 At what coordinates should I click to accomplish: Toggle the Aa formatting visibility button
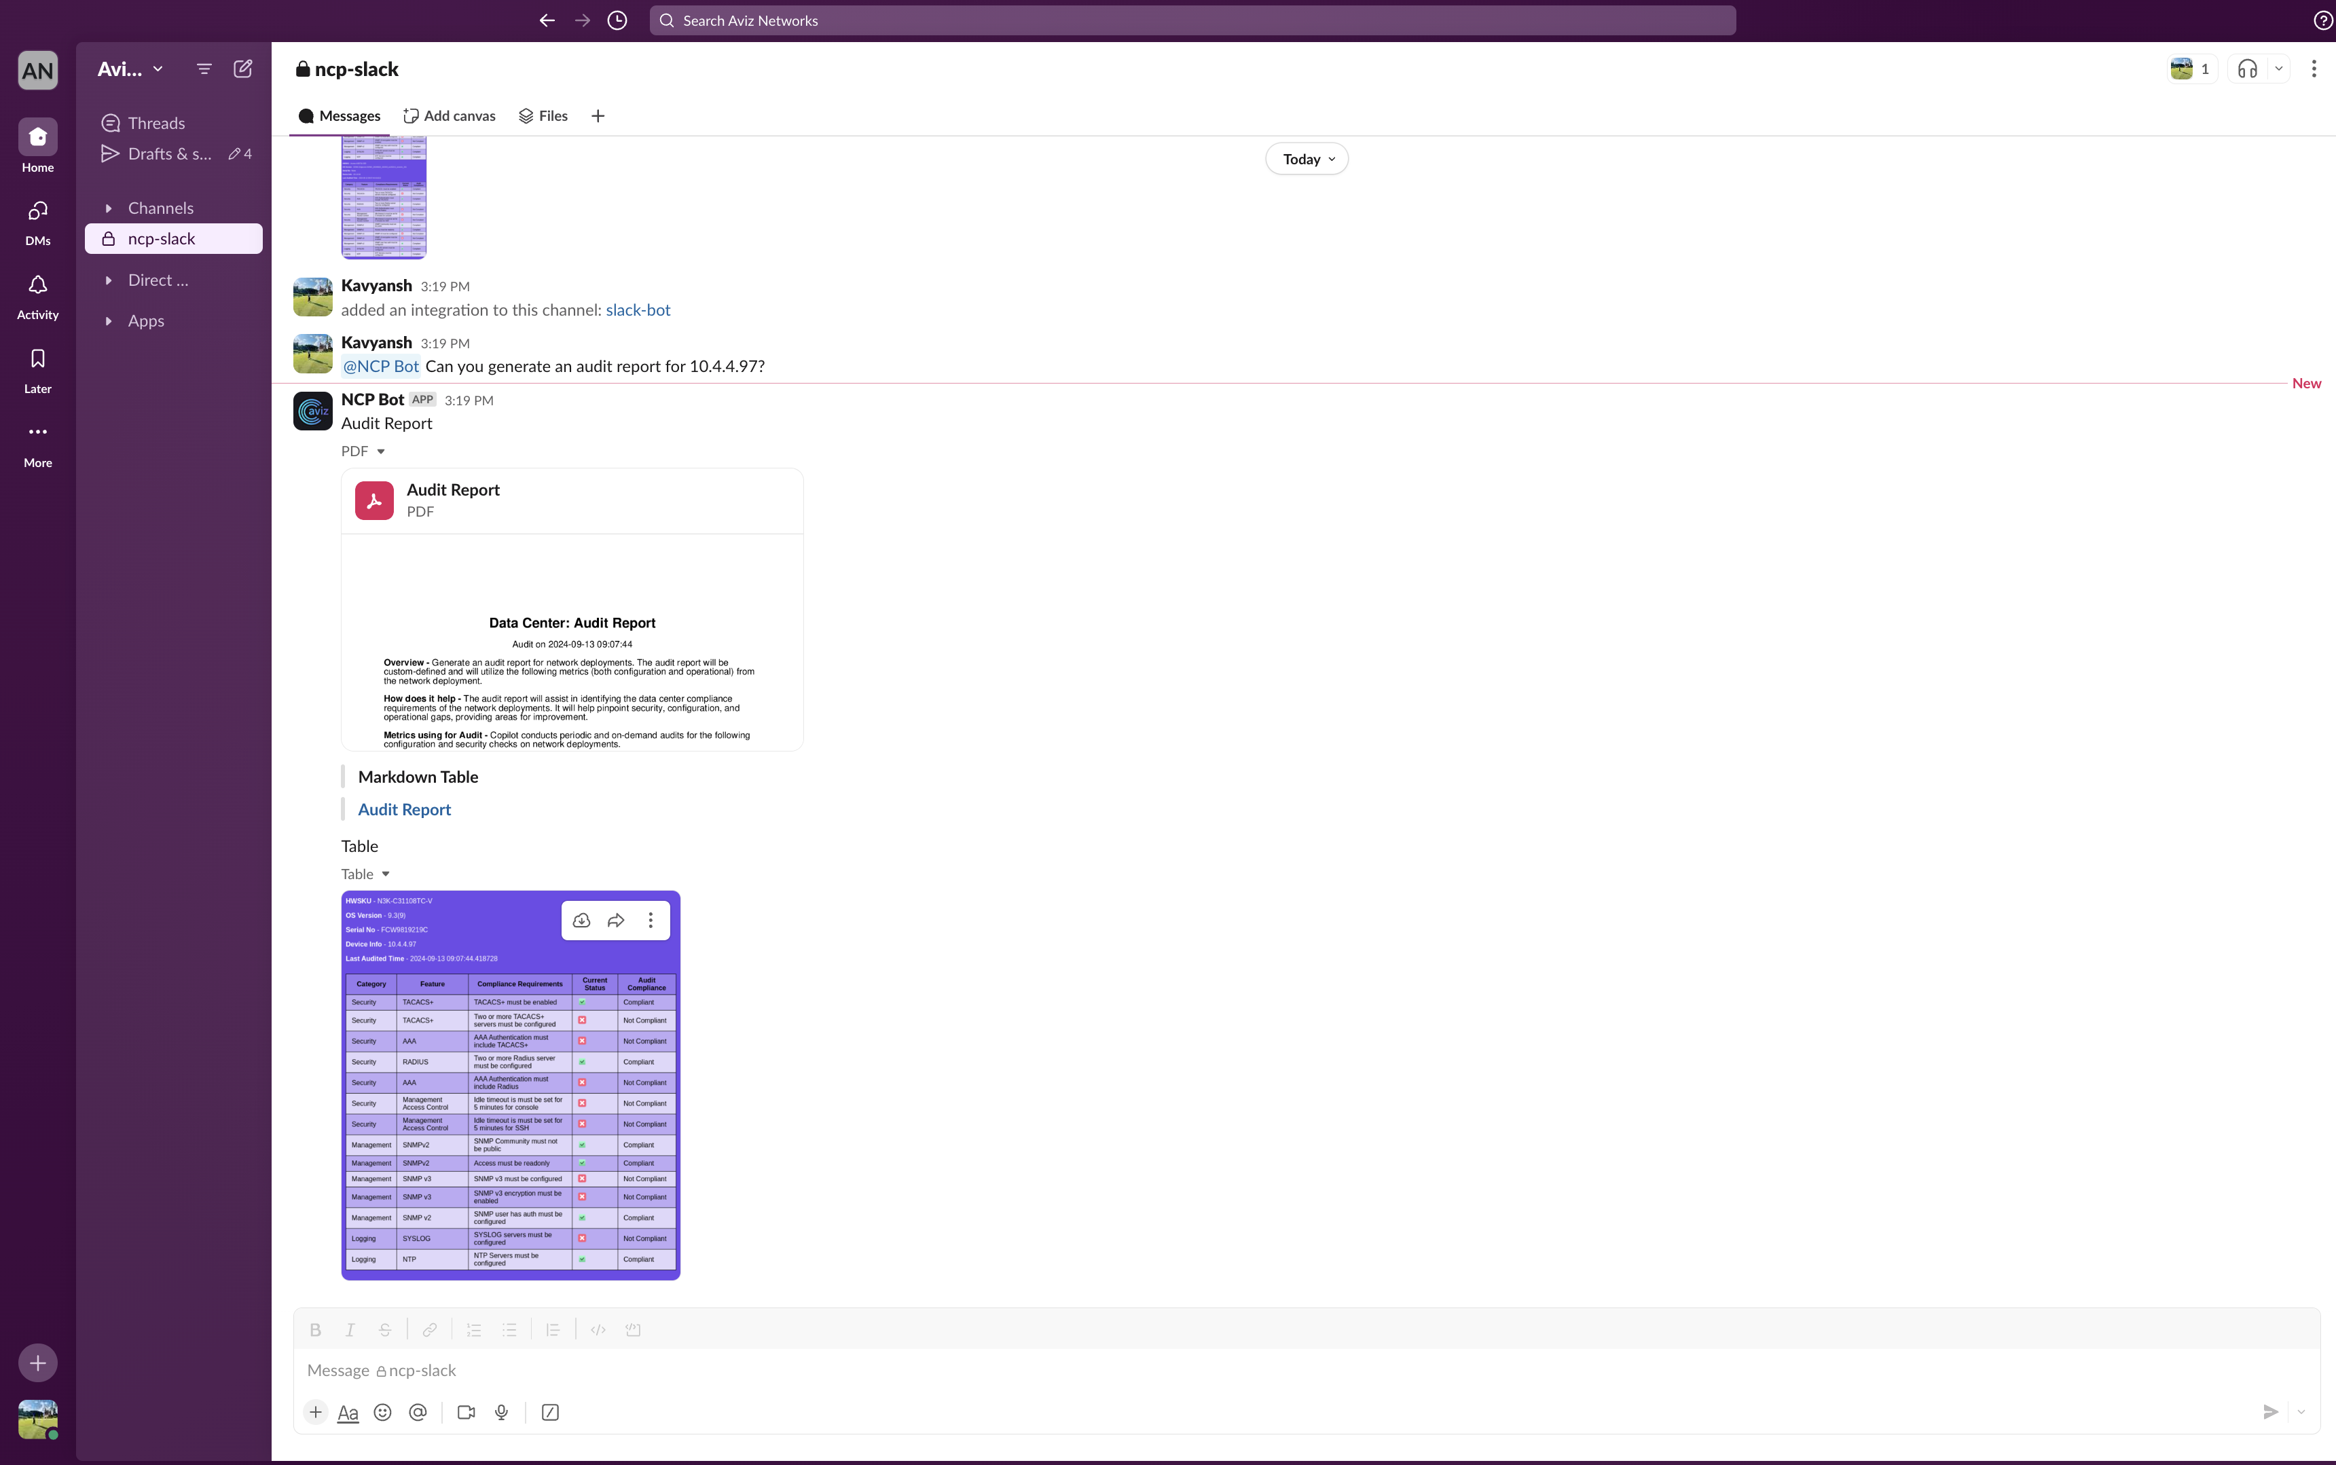(348, 1413)
